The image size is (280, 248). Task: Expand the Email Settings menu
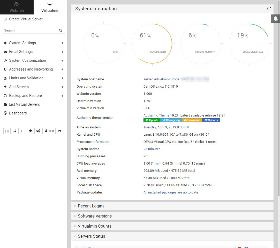(33, 52)
